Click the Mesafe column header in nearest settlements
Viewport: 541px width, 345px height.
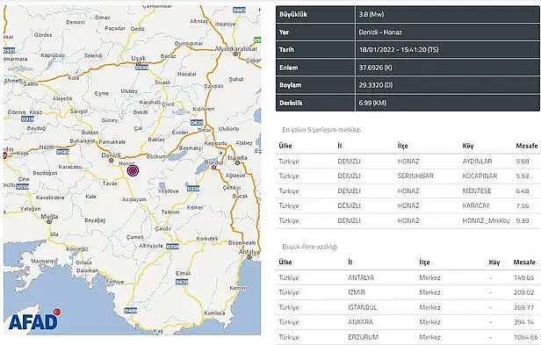(527, 146)
